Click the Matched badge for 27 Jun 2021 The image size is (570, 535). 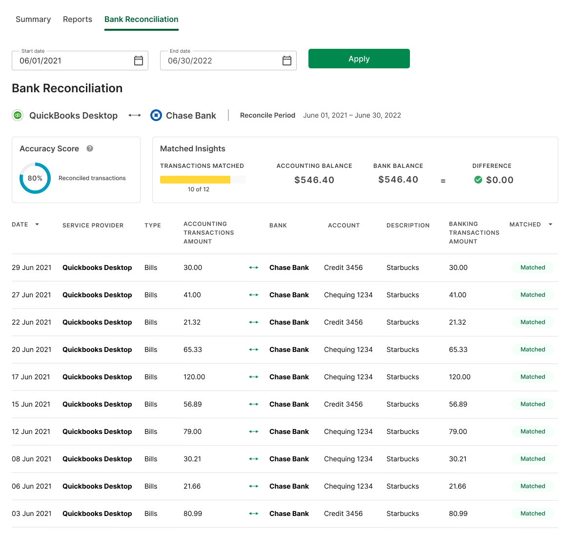pos(532,295)
